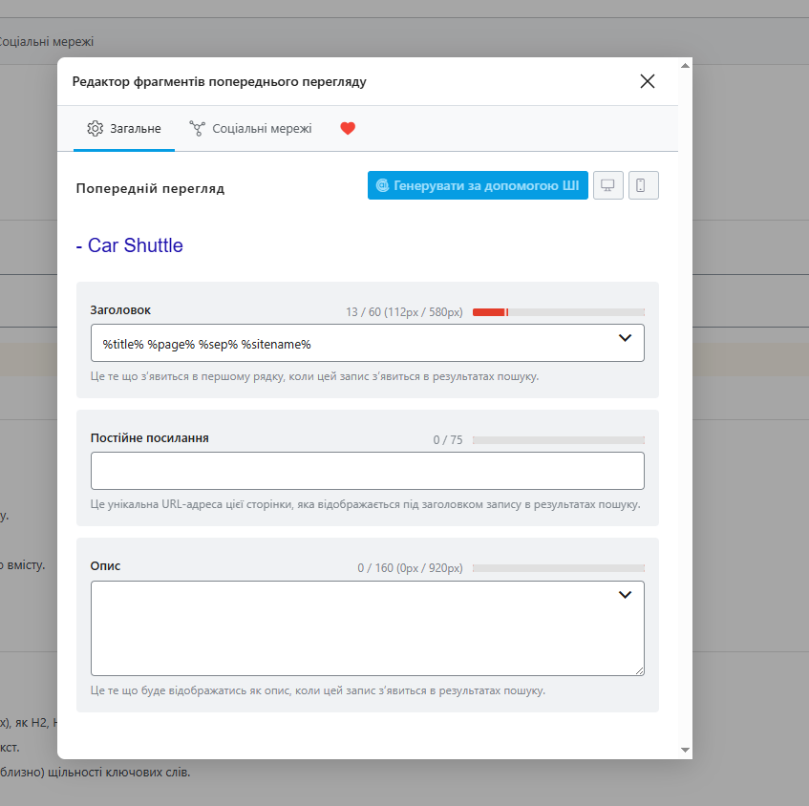
Task: Open the Загальне tab
Action: 124,129
